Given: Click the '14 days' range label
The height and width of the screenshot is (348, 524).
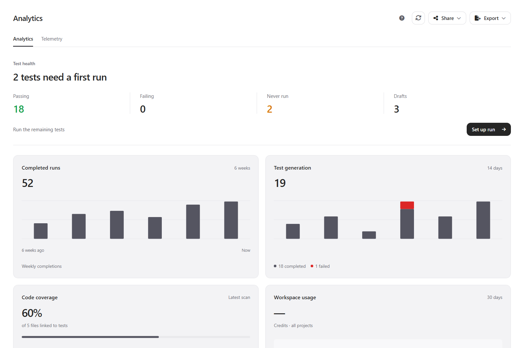Looking at the screenshot, I should point(495,168).
